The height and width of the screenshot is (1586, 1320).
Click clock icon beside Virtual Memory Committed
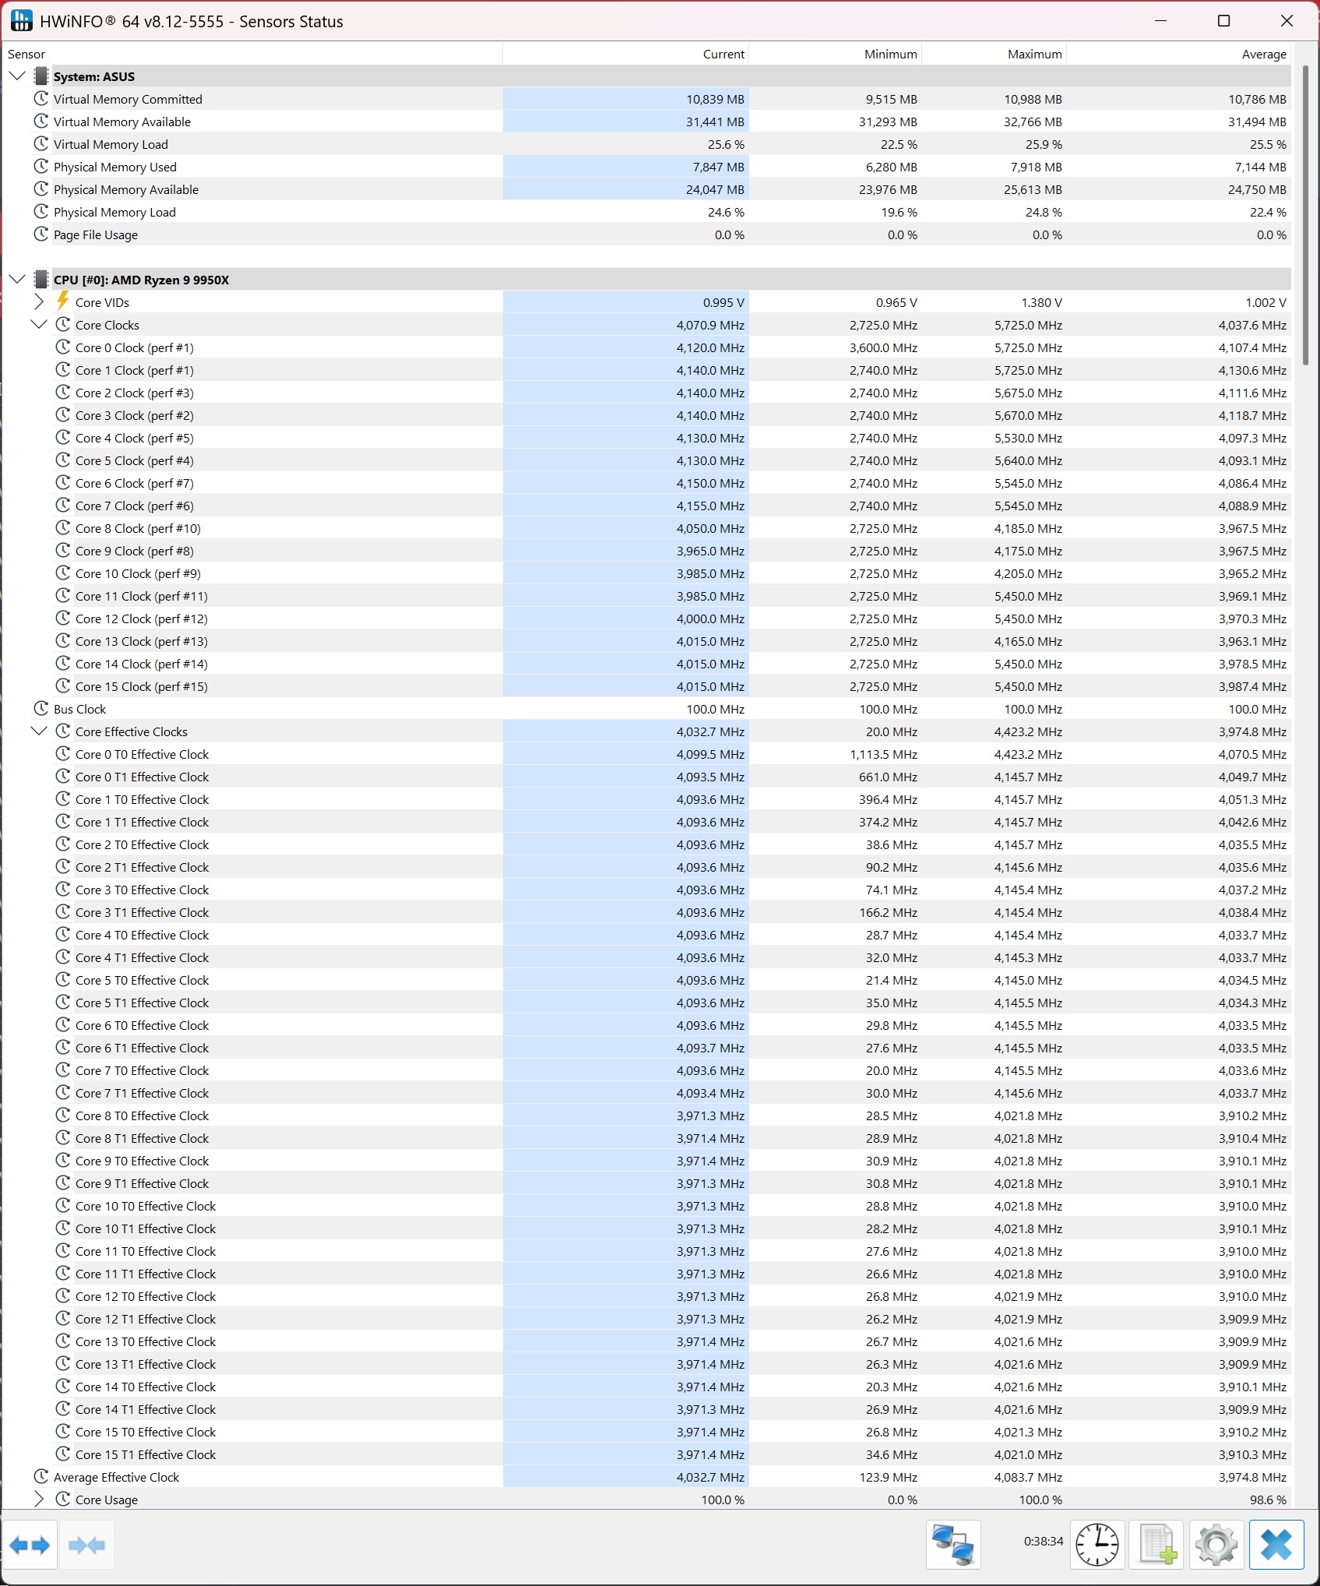[41, 99]
